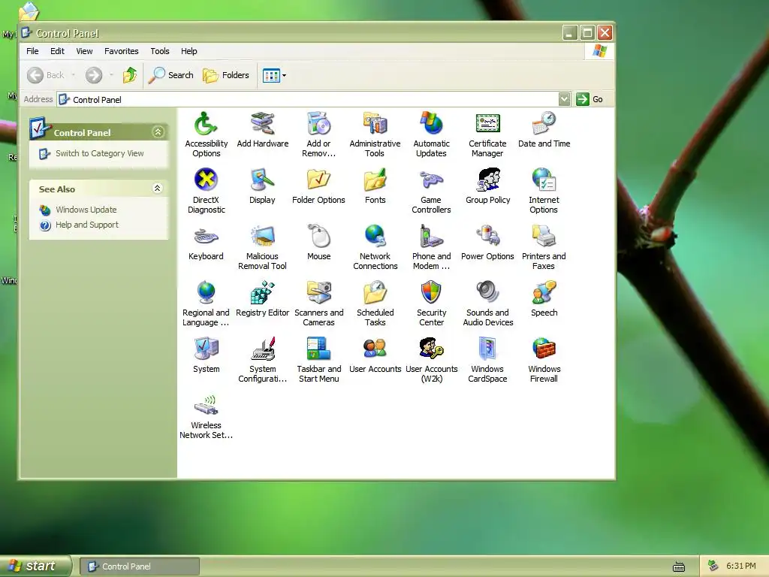Collapse the See Also section
This screenshot has height=577, width=769.
(158, 189)
